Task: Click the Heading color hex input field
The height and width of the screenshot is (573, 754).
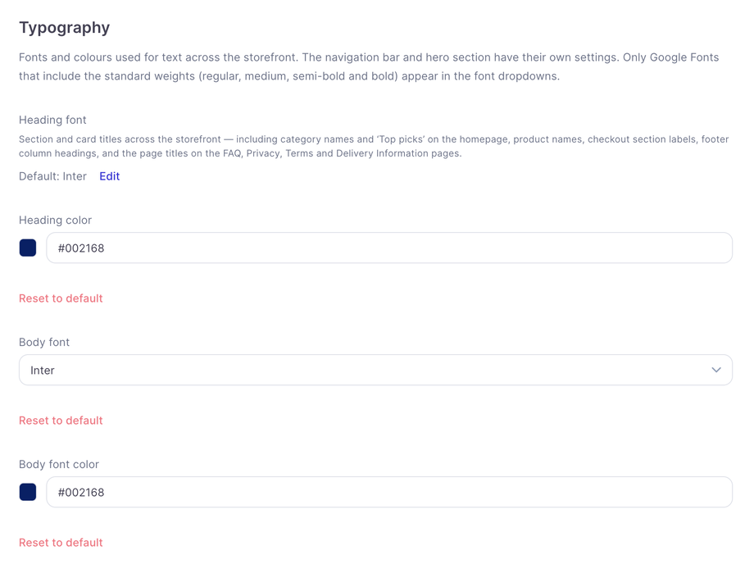Action: click(389, 248)
